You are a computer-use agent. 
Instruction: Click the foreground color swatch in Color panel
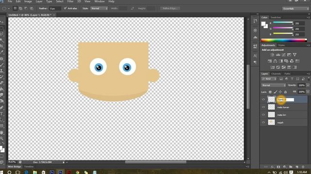point(263,24)
